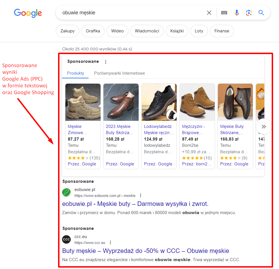
Task: Click 'Przez: Google' under 124,99 zł product
Action: point(158,164)
